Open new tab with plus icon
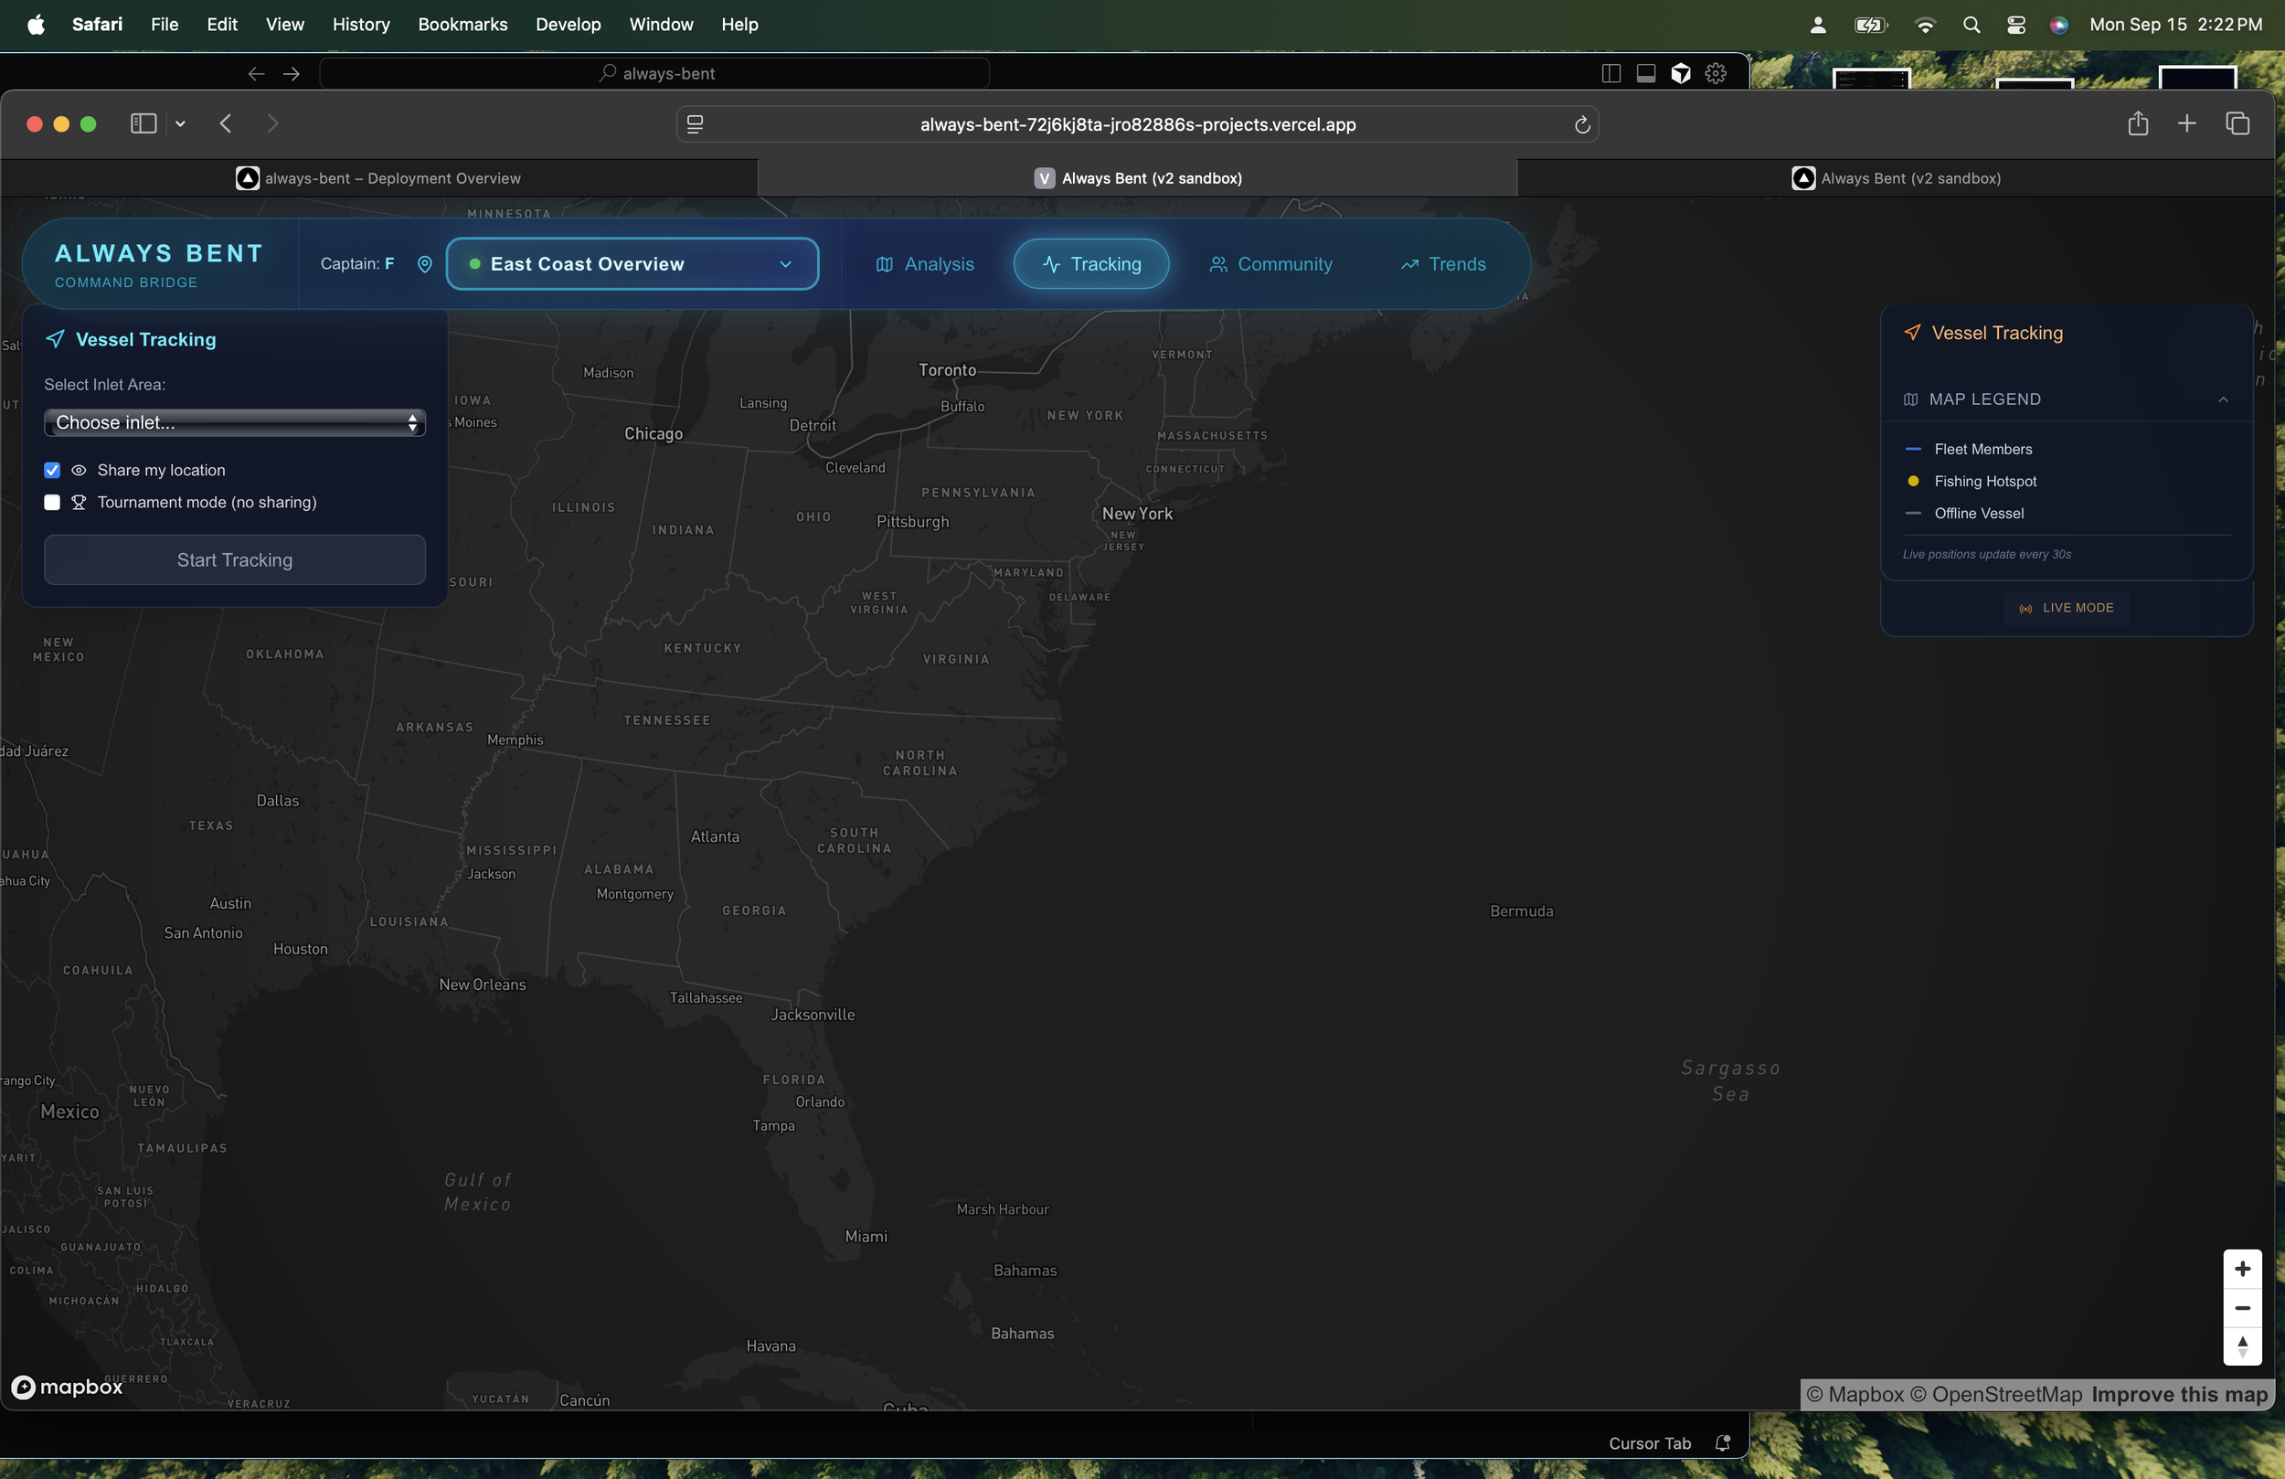The height and width of the screenshot is (1479, 2285). [x=2187, y=124]
